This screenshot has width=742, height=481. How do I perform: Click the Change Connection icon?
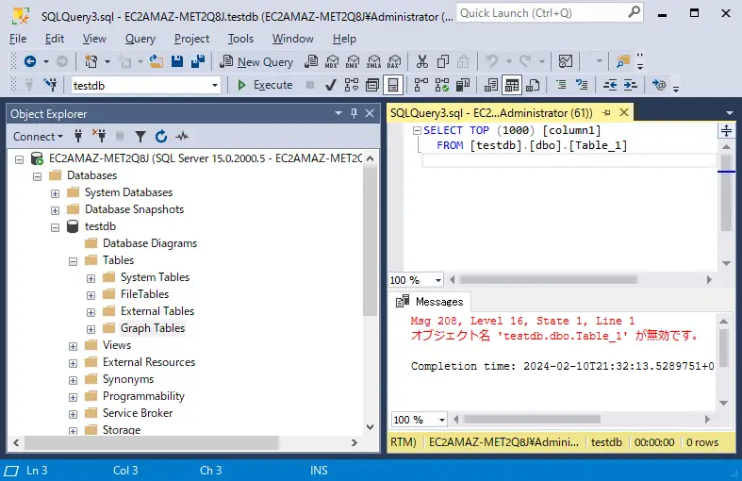tap(50, 85)
